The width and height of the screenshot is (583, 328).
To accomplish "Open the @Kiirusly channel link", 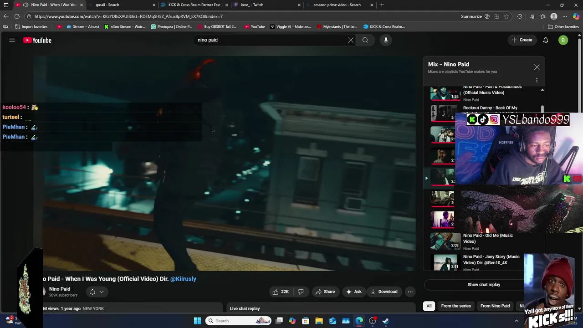I will click(x=183, y=279).
